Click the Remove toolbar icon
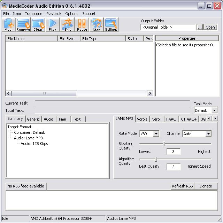This screenshot has width=223, height=223. click(23, 25)
